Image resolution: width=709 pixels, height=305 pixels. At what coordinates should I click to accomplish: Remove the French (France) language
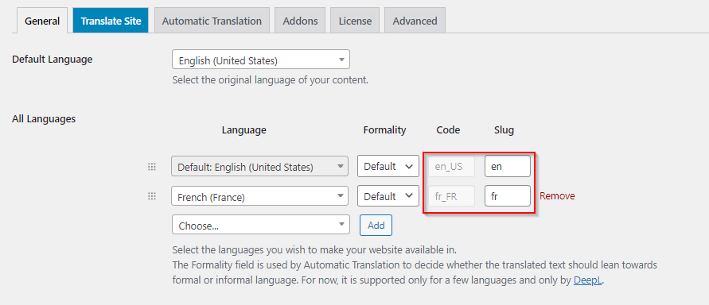557,196
